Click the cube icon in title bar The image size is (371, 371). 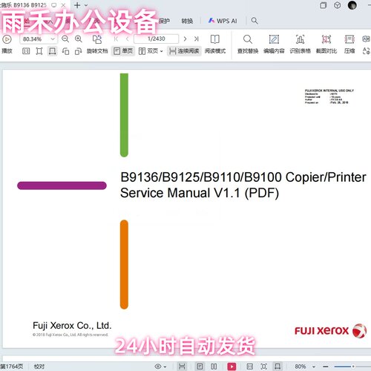click(338, 5)
